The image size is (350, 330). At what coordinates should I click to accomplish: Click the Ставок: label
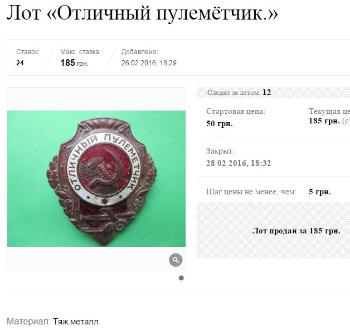[28, 52]
